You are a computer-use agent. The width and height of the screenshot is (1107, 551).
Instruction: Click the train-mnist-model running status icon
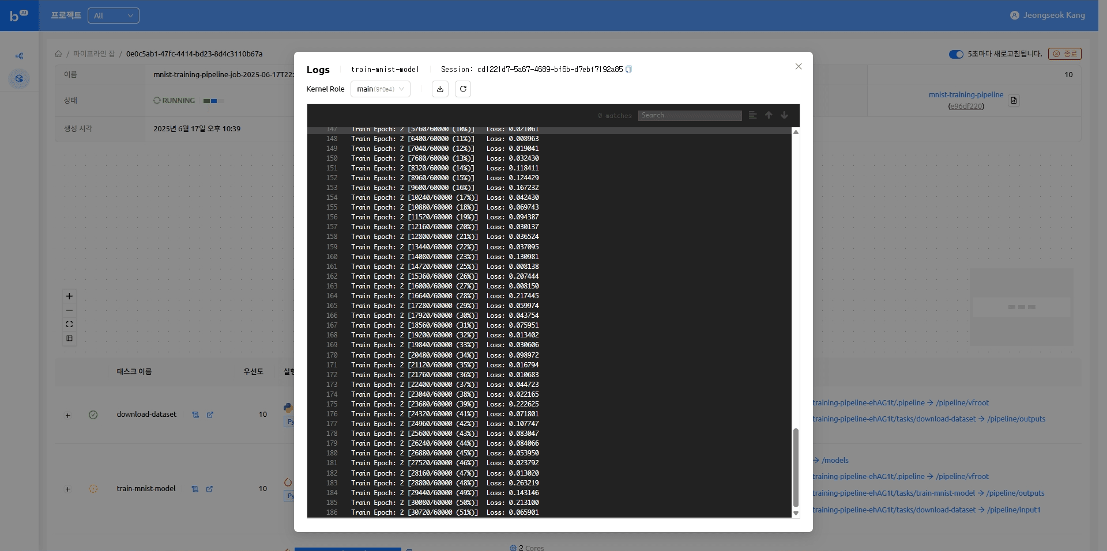point(93,489)
